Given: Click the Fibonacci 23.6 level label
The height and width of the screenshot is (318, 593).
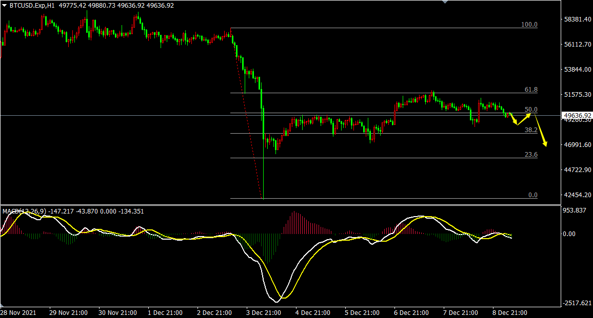Looking at the screenshot, I should pos(530,155).
